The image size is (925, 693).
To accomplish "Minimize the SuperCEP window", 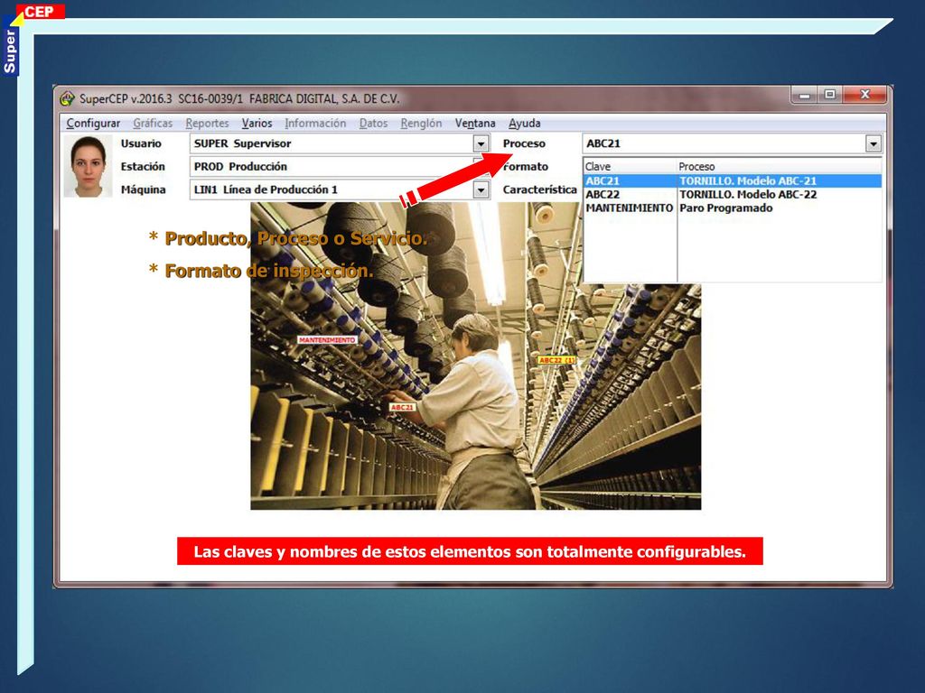I will tap(805, 95).
